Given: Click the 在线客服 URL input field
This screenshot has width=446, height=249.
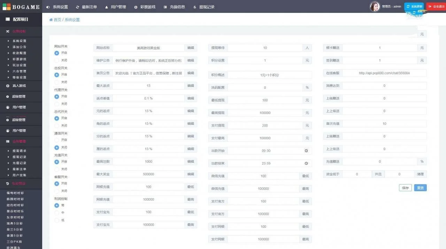Looking at the screenshot, I should click(x=384, y=73).
